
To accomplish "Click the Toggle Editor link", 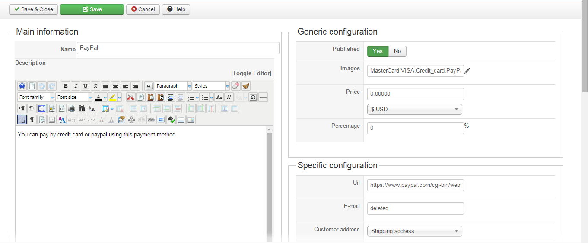I will pyautogui.click(x=251, y=73).
